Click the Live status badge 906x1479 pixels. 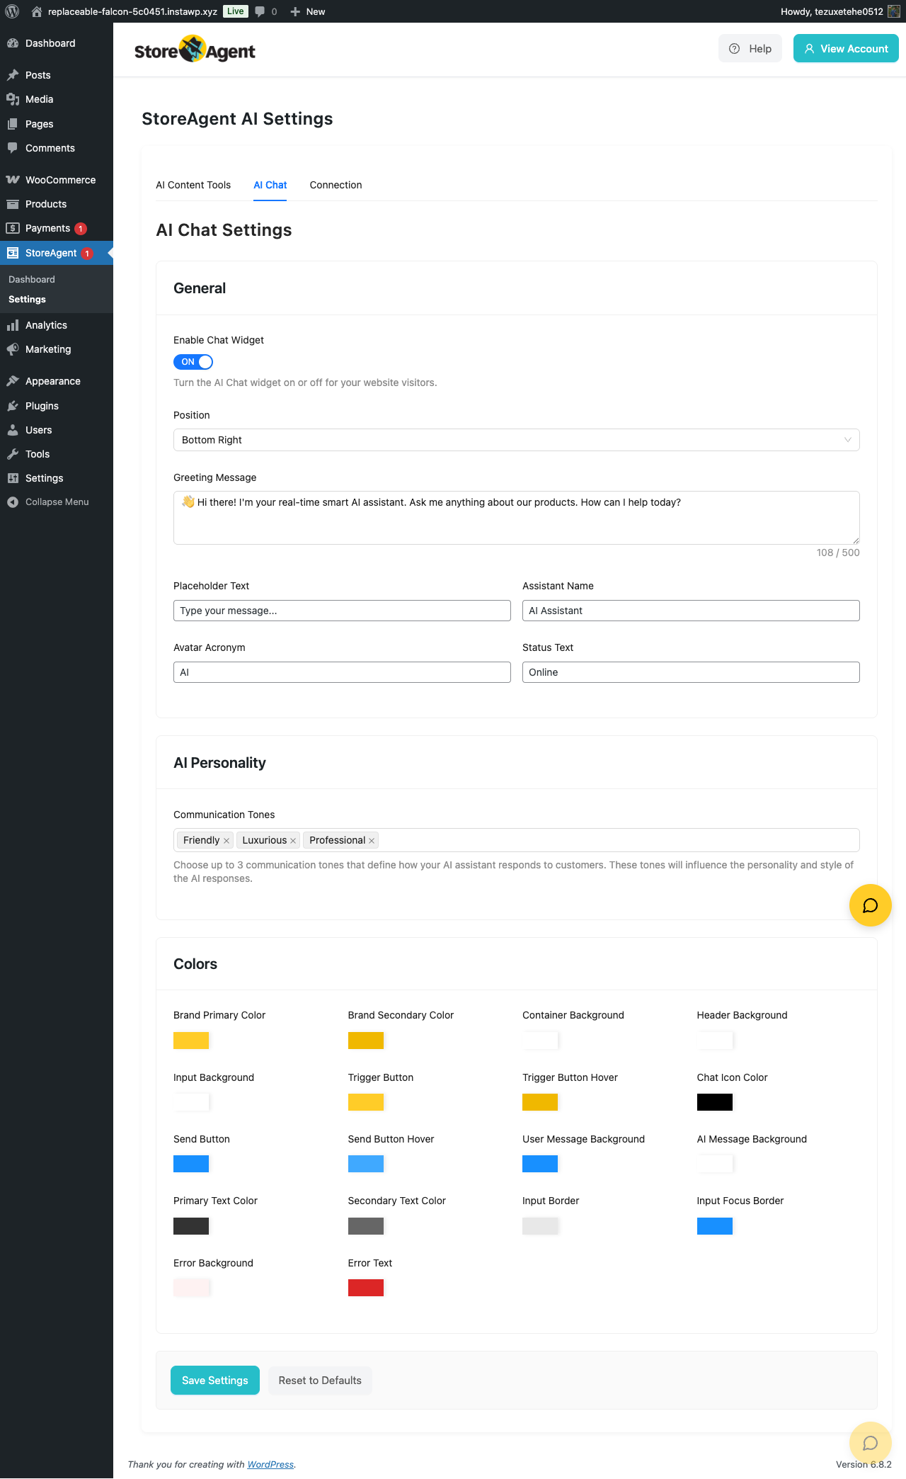pyautogui.click(x=236, y=11)
